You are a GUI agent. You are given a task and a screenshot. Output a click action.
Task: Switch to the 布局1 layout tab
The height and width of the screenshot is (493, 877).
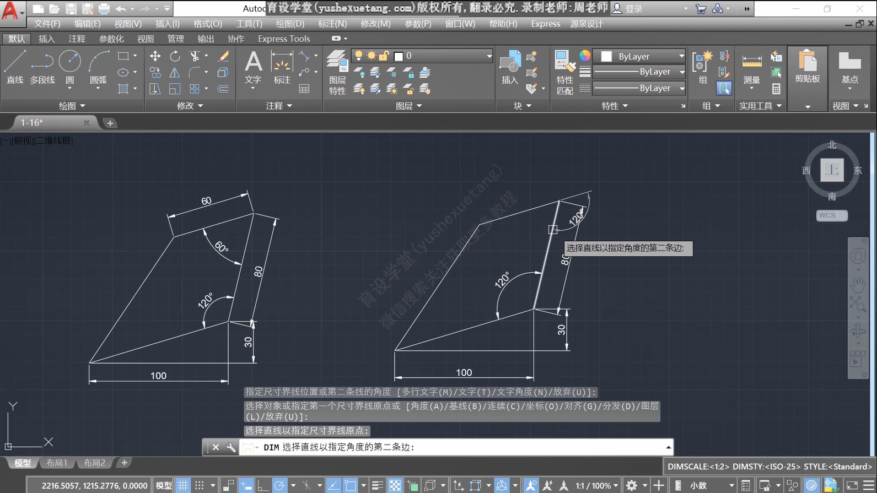[x=57, y=463]
